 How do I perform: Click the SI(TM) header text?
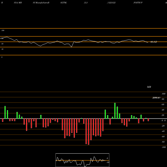(x=63, y=3)
